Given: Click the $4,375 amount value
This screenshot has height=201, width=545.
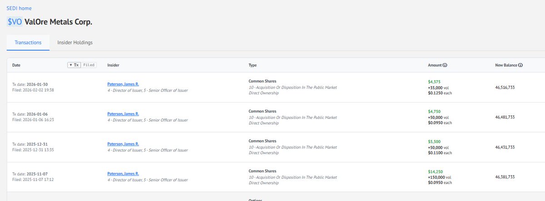Looking at the screenshot, I should [434, 82].
